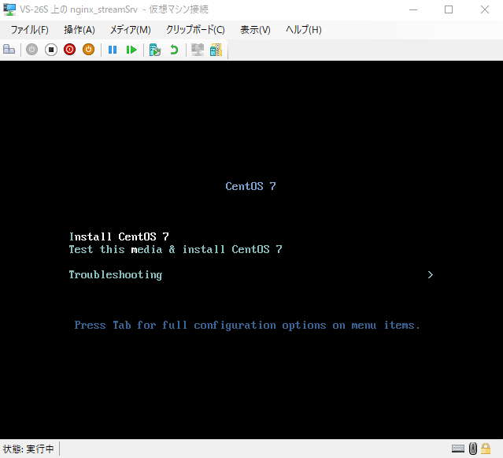Revert the VM with the green arrow icon
The height and width of the screenshot is (458, 503).
click(174, 50)
